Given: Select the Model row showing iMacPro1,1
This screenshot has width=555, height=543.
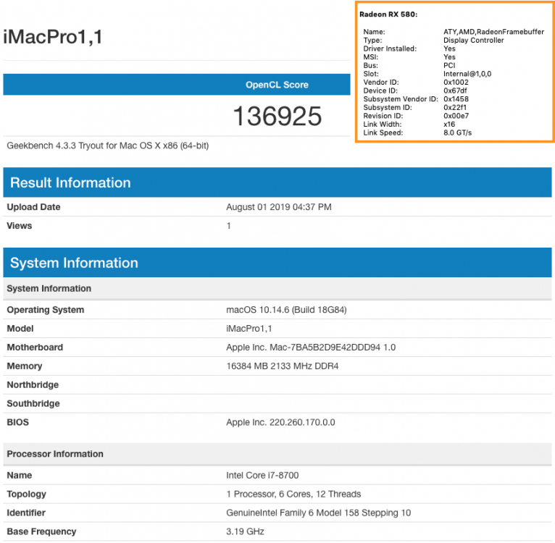Looking at the screenshot, I should point(277,329).
